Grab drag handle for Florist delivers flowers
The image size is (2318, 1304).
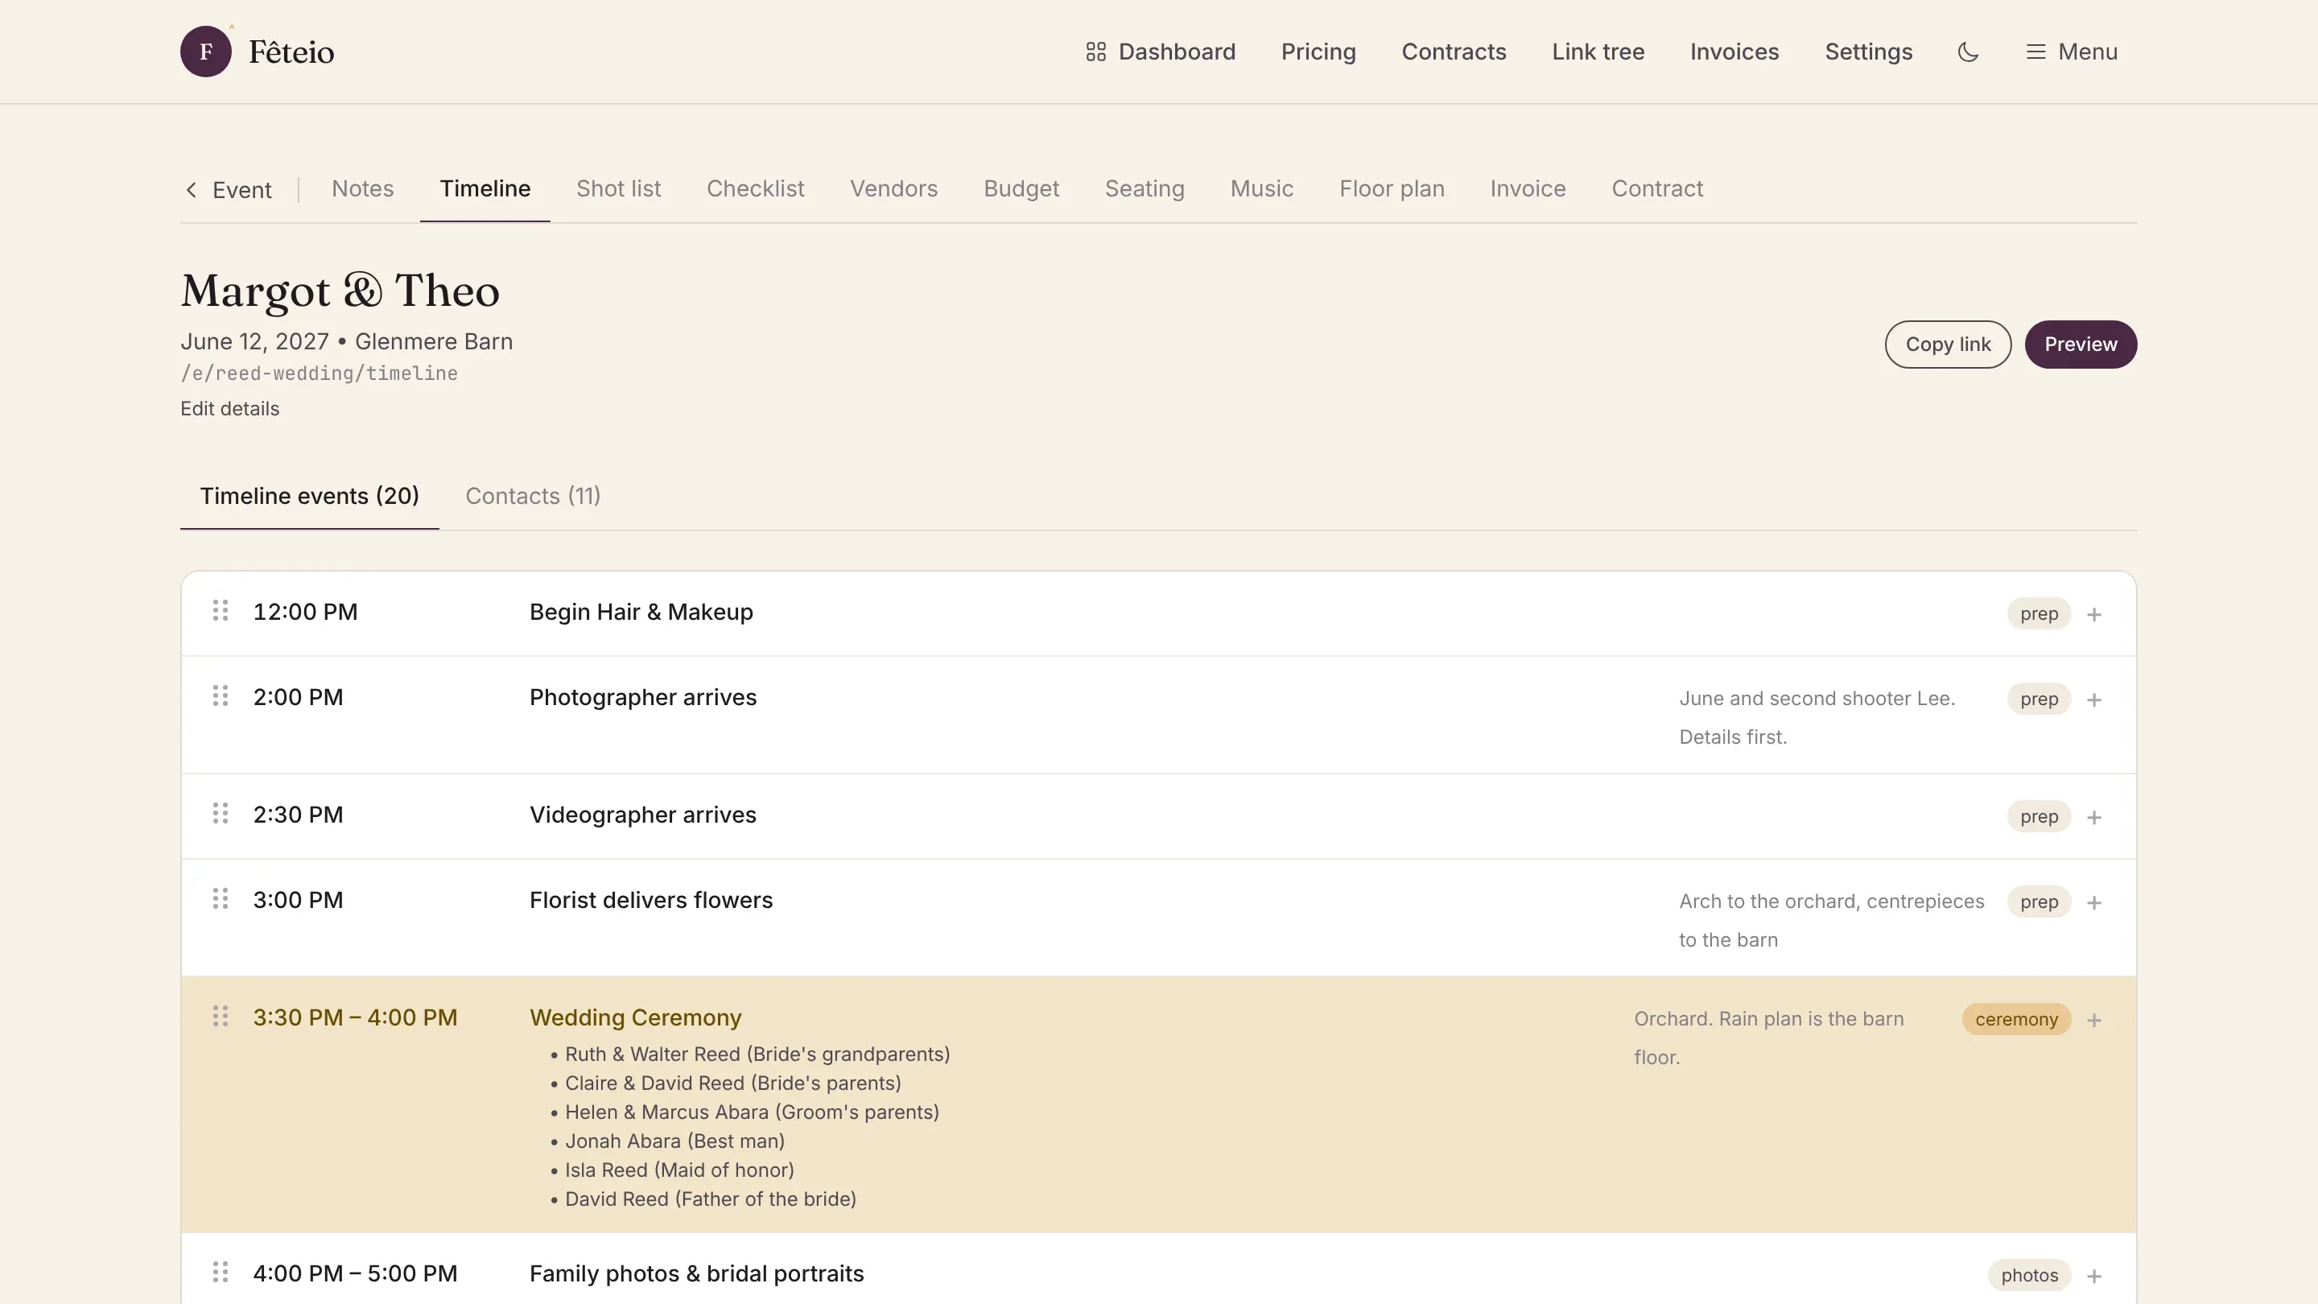(221, 900)
